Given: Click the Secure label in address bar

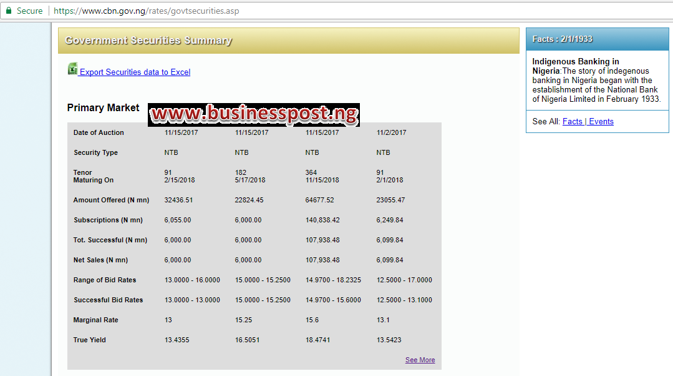Looking at the screenshot, I should point(30,11).
